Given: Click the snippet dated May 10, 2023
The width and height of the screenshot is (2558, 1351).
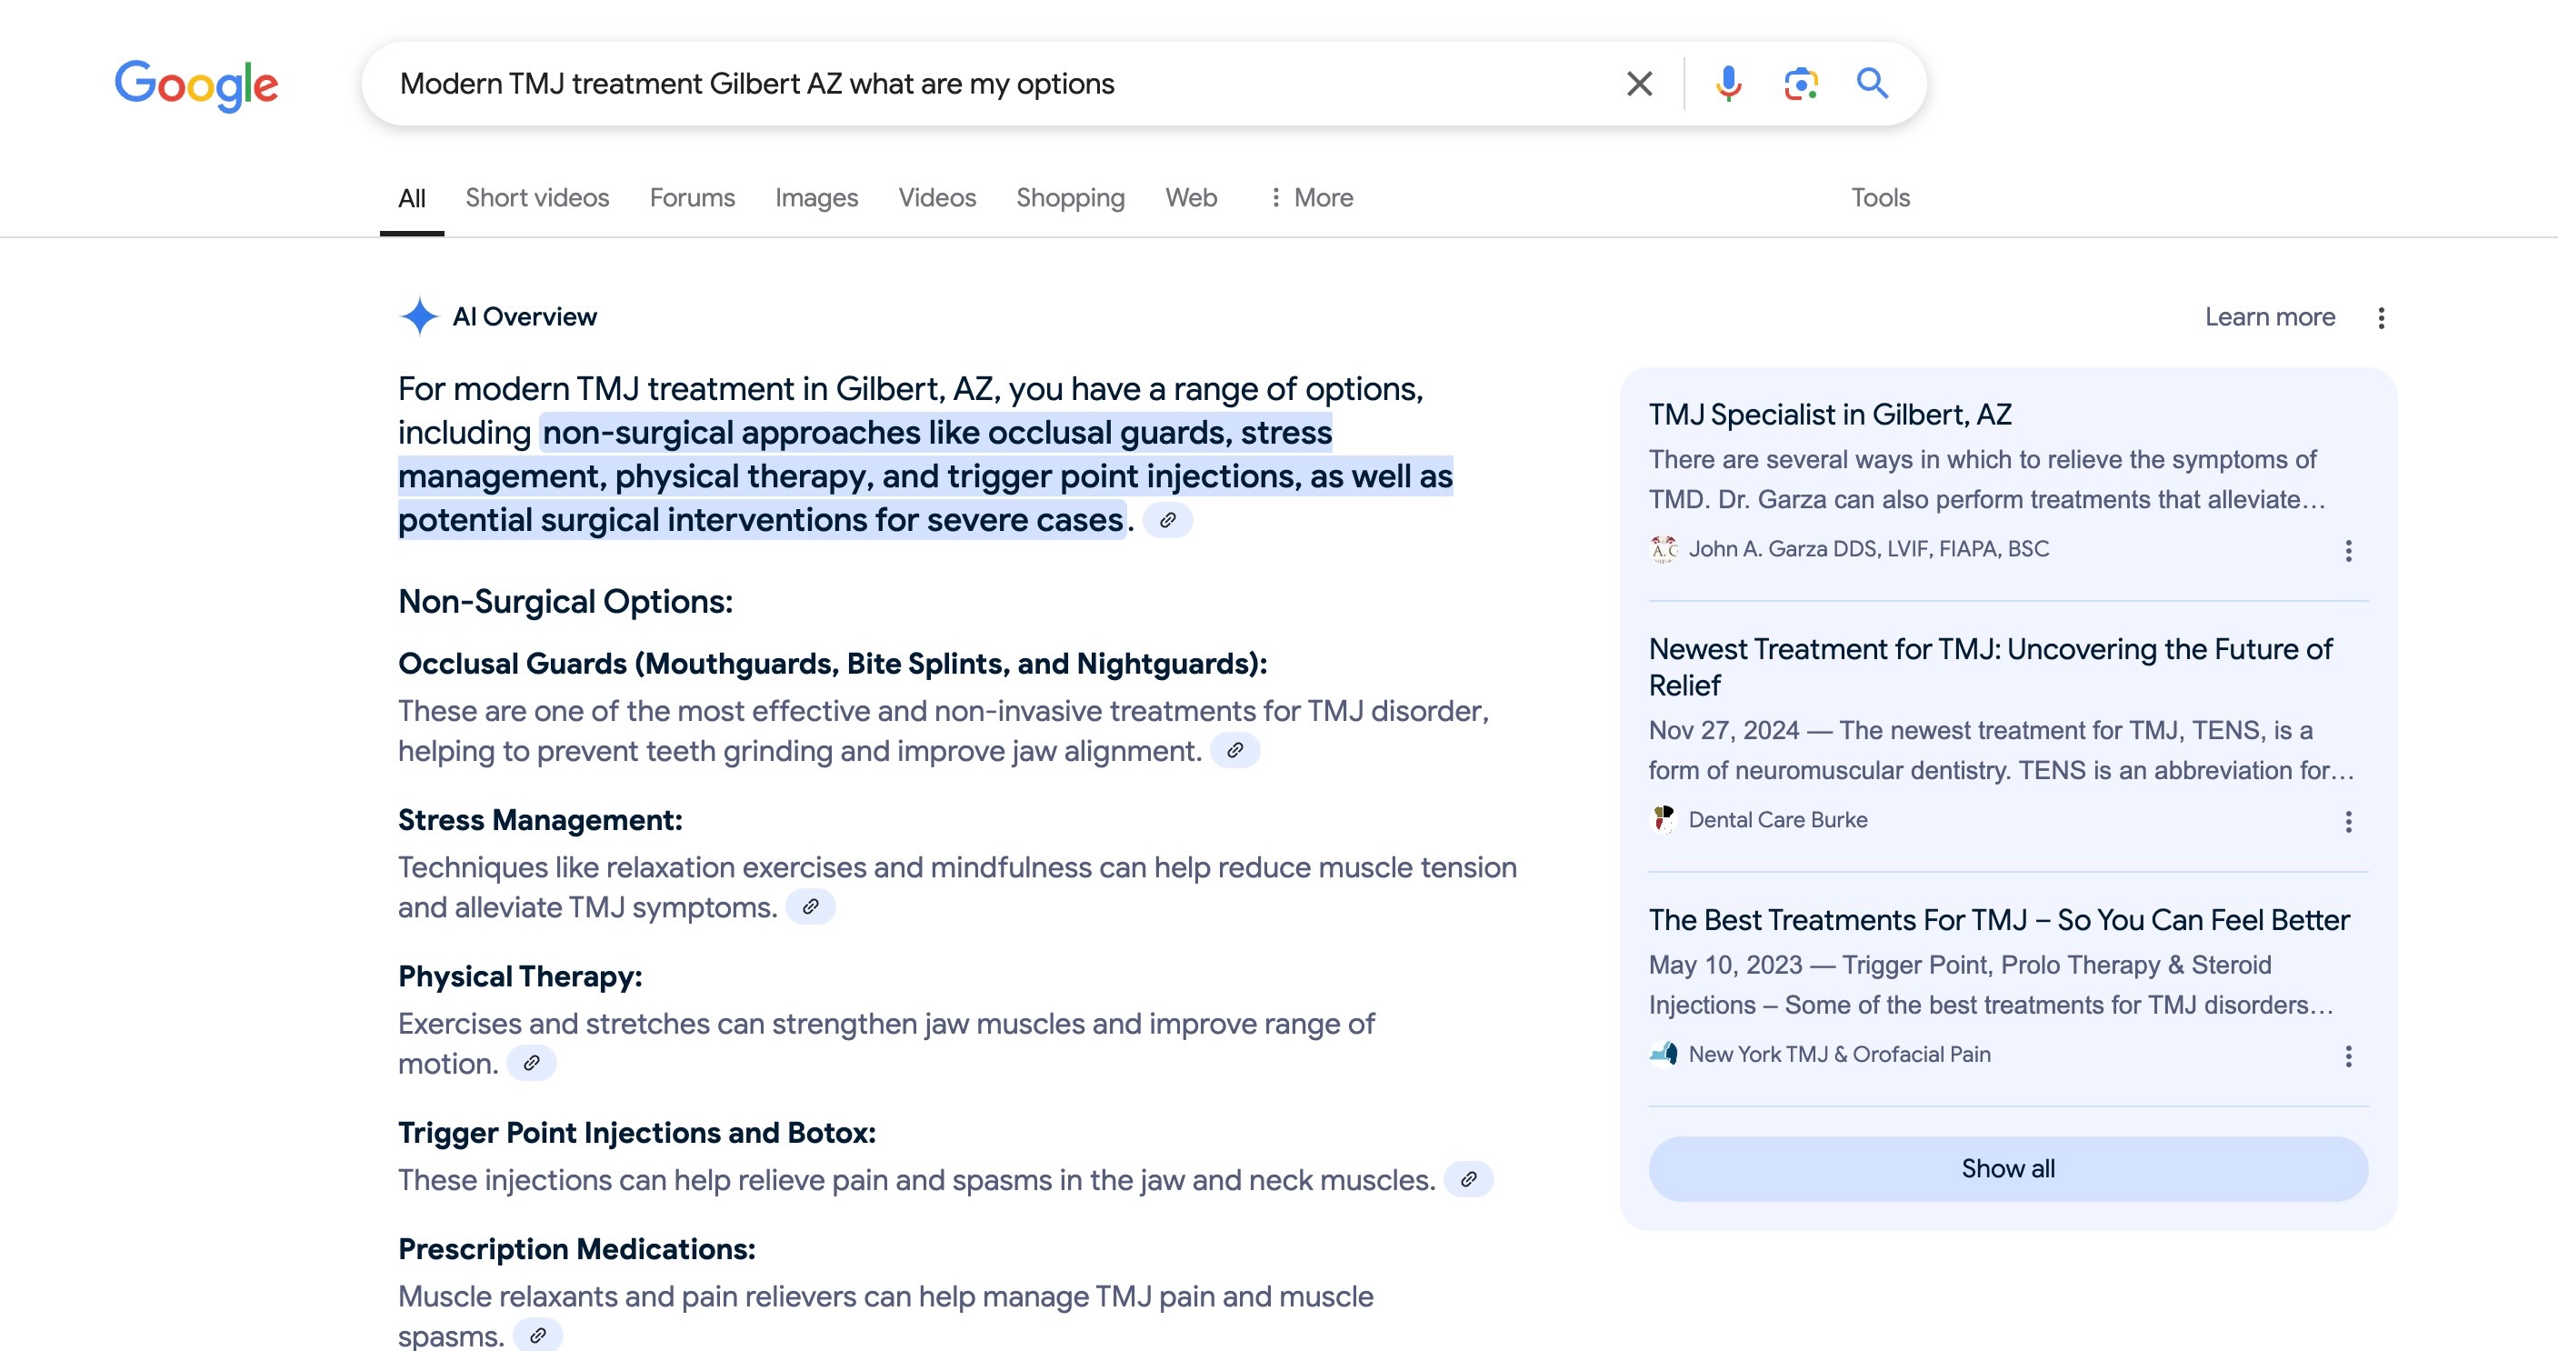Looking at the screenshot, I should click(x=1991, y=985).
